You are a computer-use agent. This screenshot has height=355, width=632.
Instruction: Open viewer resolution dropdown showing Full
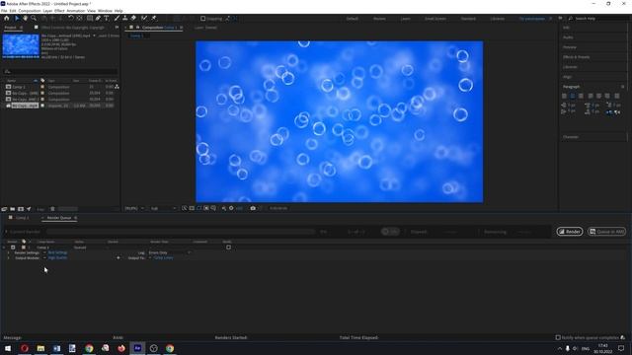point(163,208)
